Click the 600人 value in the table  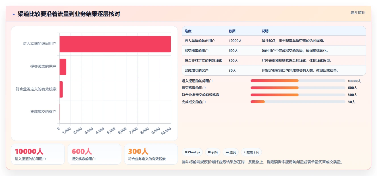pos(233,51)
